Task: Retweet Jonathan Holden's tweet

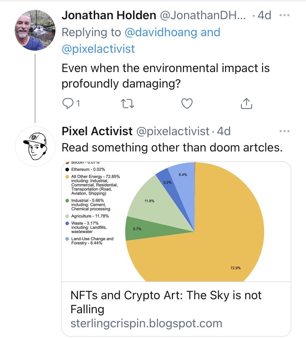Action: point(127,104)
